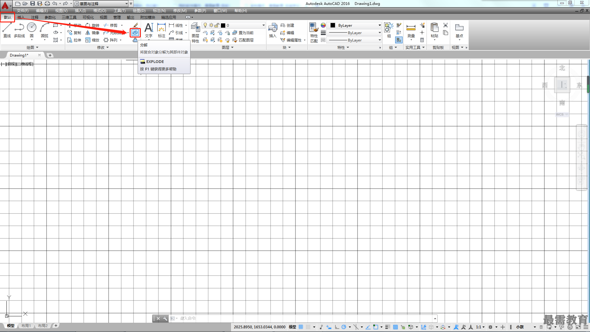This screenshot has height=332, width=590.
Task: Switch to the 3D Tools (三维工具) tab
Action: click(69, 18)
